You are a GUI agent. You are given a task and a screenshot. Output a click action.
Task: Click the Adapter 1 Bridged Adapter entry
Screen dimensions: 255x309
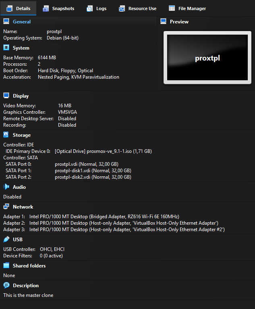104,217
